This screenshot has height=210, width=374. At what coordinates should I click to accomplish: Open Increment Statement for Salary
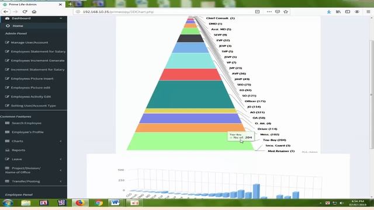click(37, 69)
